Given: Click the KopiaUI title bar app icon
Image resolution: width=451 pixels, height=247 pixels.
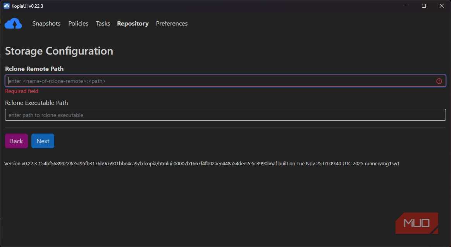Looking at the screenshot, I should (x=6, y=6).
